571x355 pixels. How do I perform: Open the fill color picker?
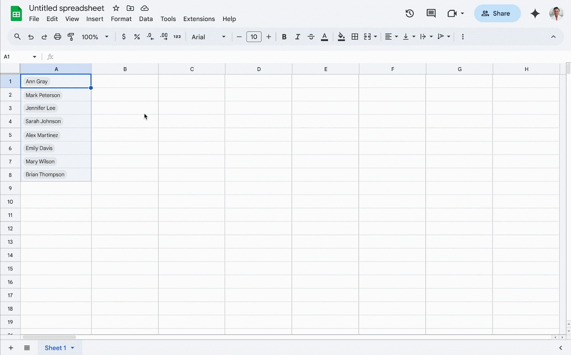point(342,37)
